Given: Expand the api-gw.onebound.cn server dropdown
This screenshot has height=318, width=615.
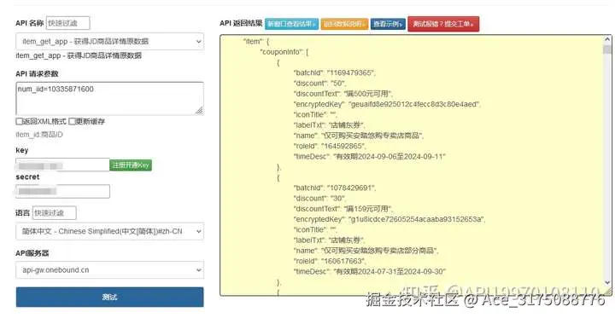Looking at the screenshot, I should coord(110,270).
